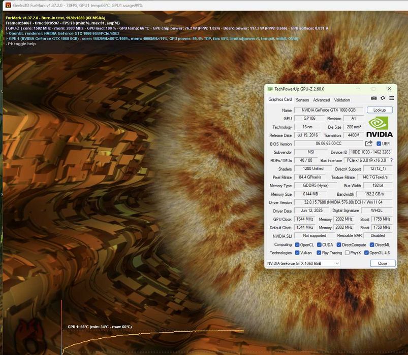
Task: Click the 6144 MB Memory Size value
Action: 310,194
